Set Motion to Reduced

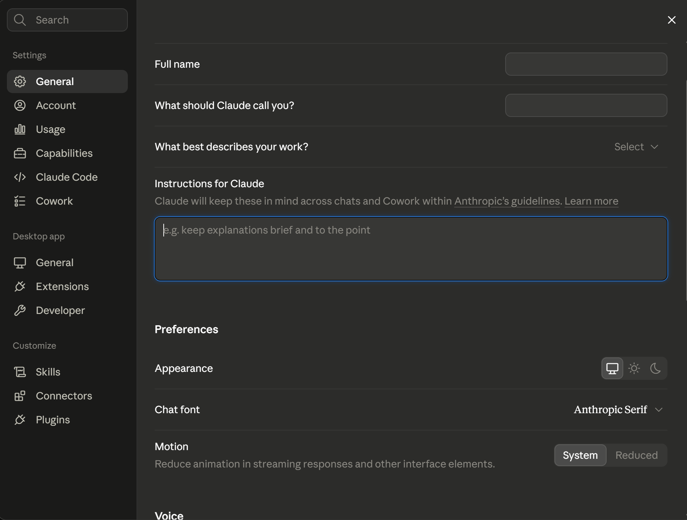tap(636, 455)
